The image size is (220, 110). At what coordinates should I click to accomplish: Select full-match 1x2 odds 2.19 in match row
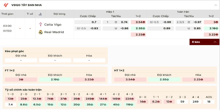(211, 28)
